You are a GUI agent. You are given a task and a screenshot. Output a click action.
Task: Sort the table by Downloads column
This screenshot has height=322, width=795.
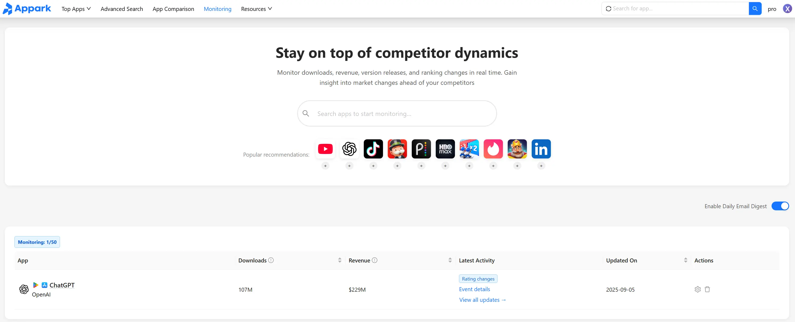[340, 260]
